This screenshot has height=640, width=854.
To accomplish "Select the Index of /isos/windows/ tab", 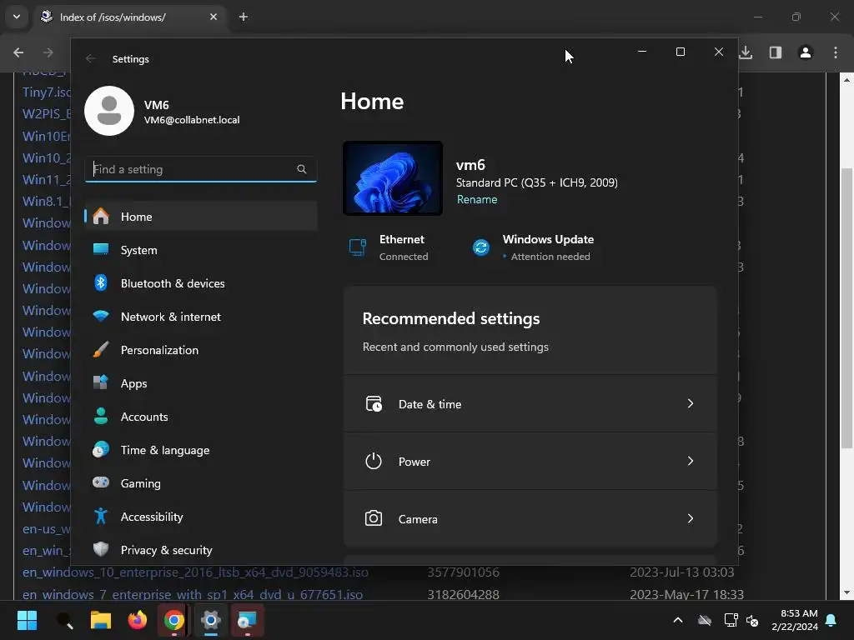I will [x=129, y=17].
